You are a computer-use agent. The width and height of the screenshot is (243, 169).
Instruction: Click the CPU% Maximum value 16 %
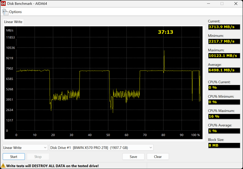(x=224, y=116)
